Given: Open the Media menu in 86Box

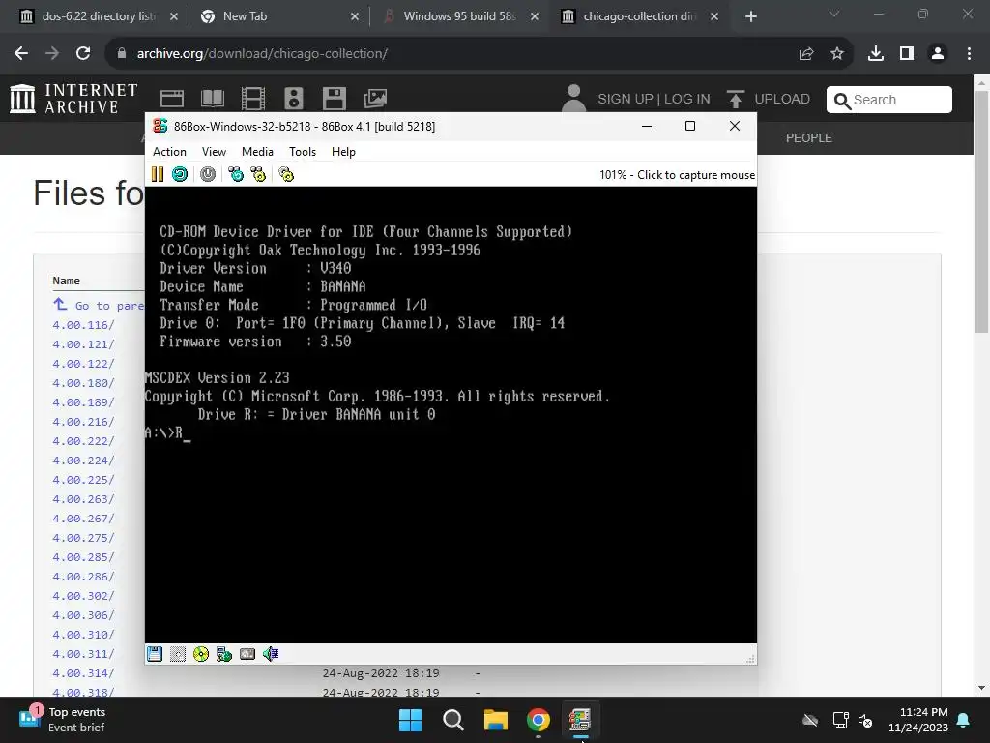Looking at the screenshot, I should pyautogui.click(x=257, y=152).
